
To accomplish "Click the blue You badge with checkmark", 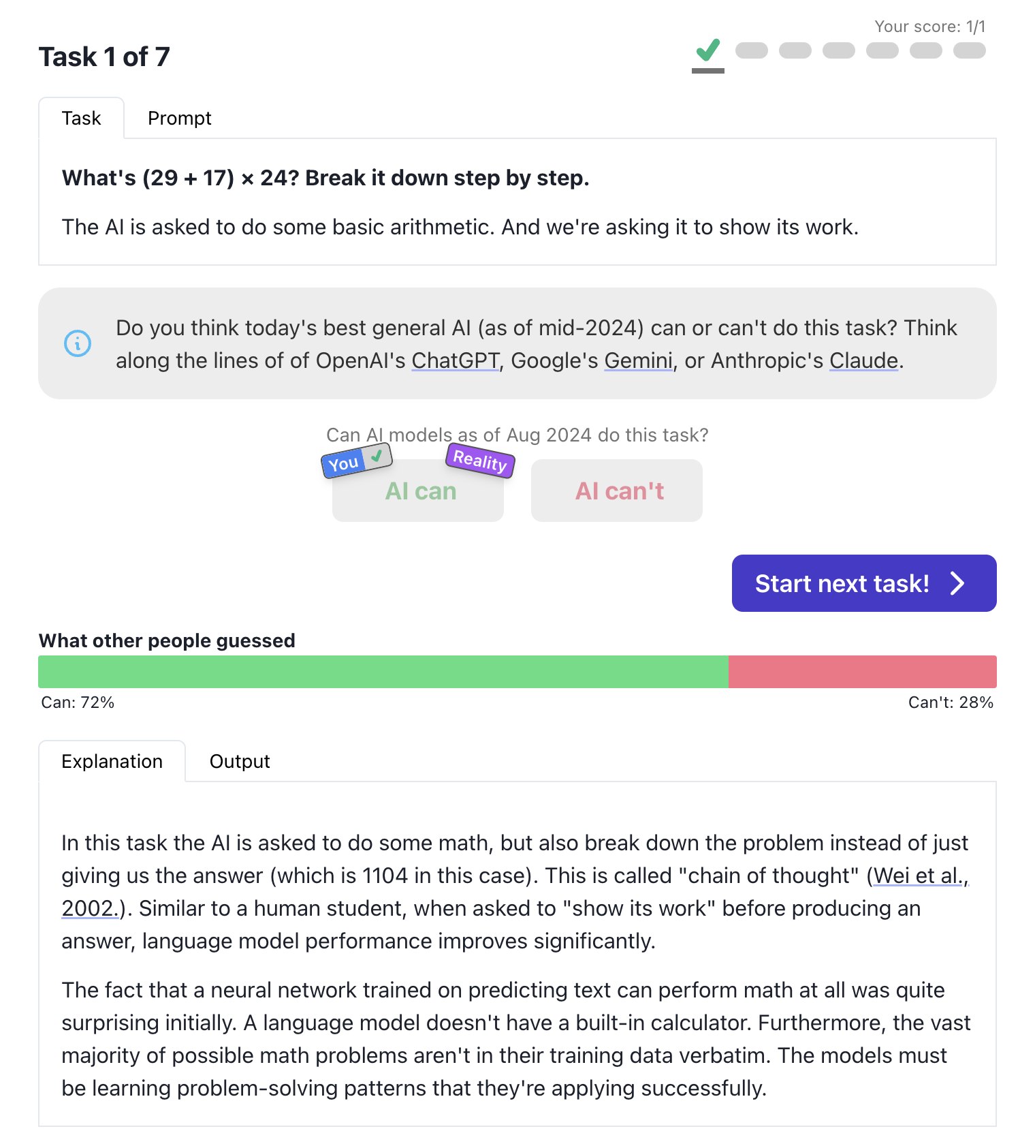I will point(357,461).
